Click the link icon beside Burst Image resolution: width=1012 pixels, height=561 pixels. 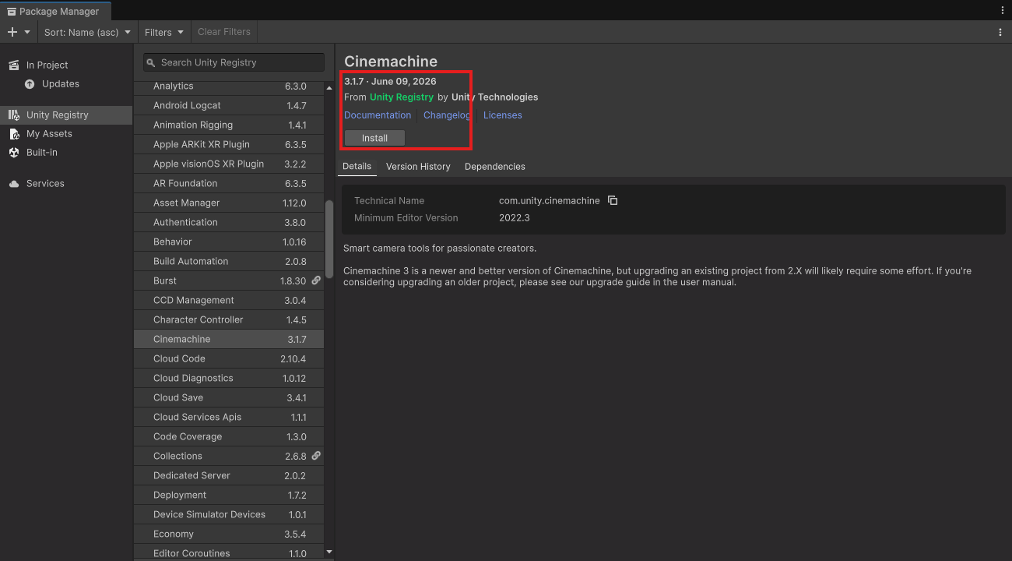click(x=316, y=280)
